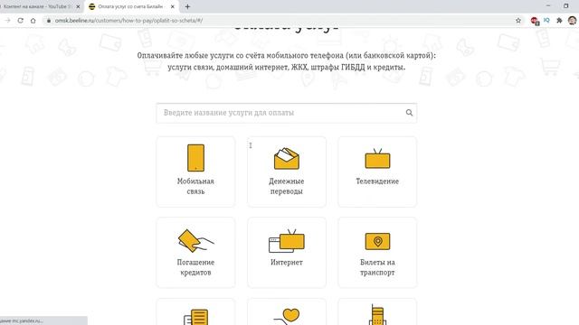Click the search magnifier icon
Screen dimensions: 579x325
tap(409, 113)
